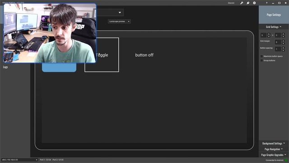This screenshot has height=163, width=289.
Task: Expand the Page Navigation section
Action: click(x=274, y=149)
